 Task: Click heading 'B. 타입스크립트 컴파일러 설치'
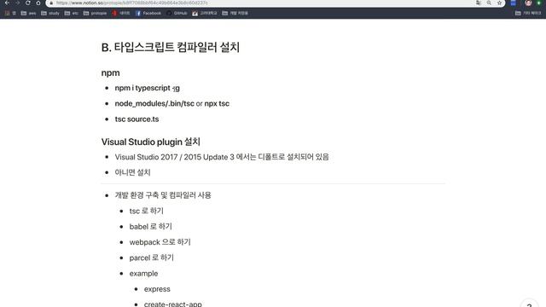pos(171,48)
